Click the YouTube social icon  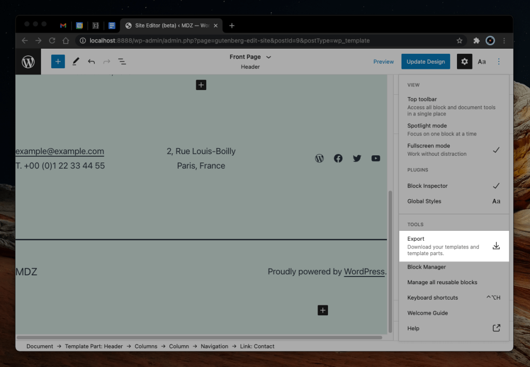pos(376,158)
